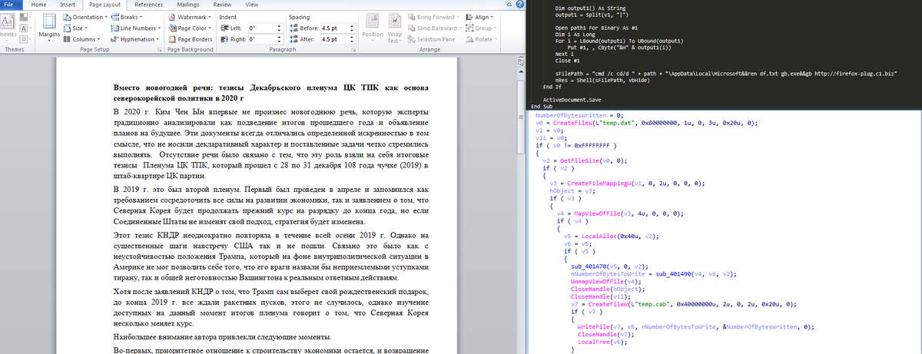Open the Page Color dropdown
Image resolution: width=922 pixels, height=354 pixels.
(188, 28)
